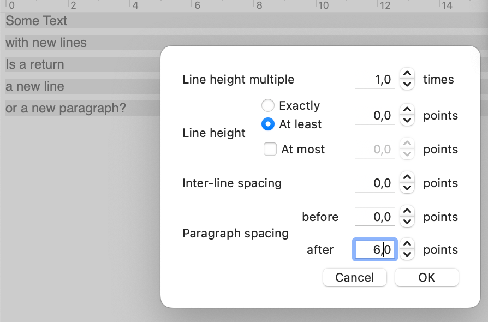Confirm spacing with the OK button
This screenshot has height=322, width=488.
pyautogui.click(x=427, y=277)
